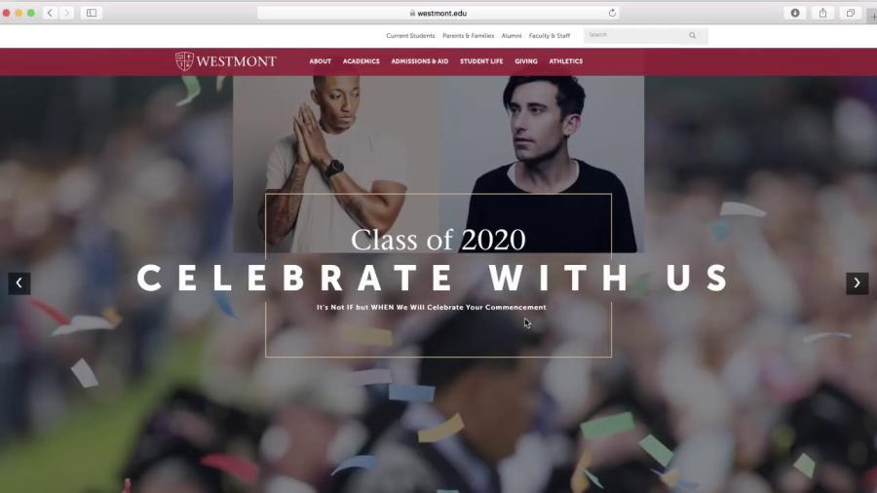877x493 pixels.
Task: Click the westmont.edu address bar
Action: [x=438, y=13]
